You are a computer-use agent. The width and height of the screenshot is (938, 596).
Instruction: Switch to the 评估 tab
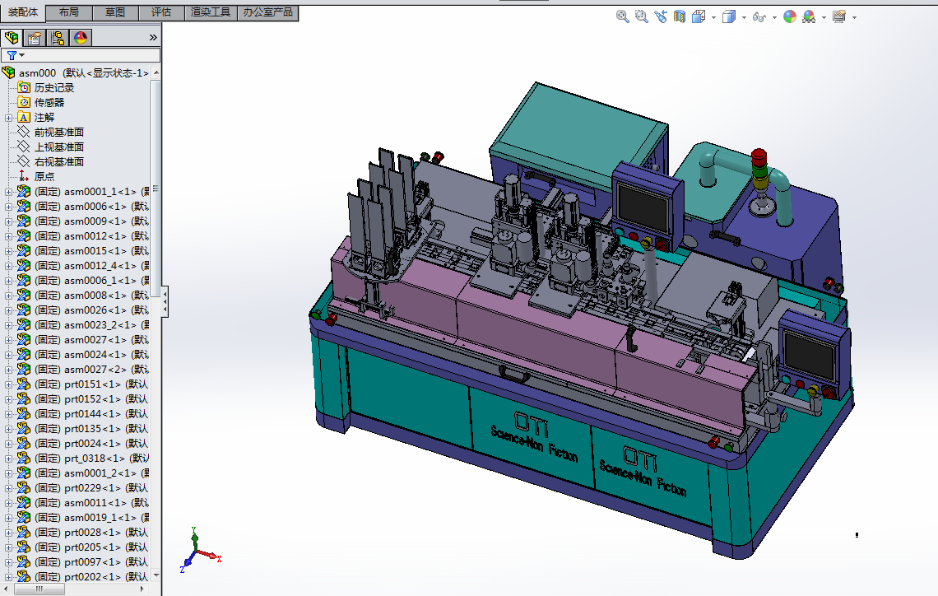click(x=161, y=12)
